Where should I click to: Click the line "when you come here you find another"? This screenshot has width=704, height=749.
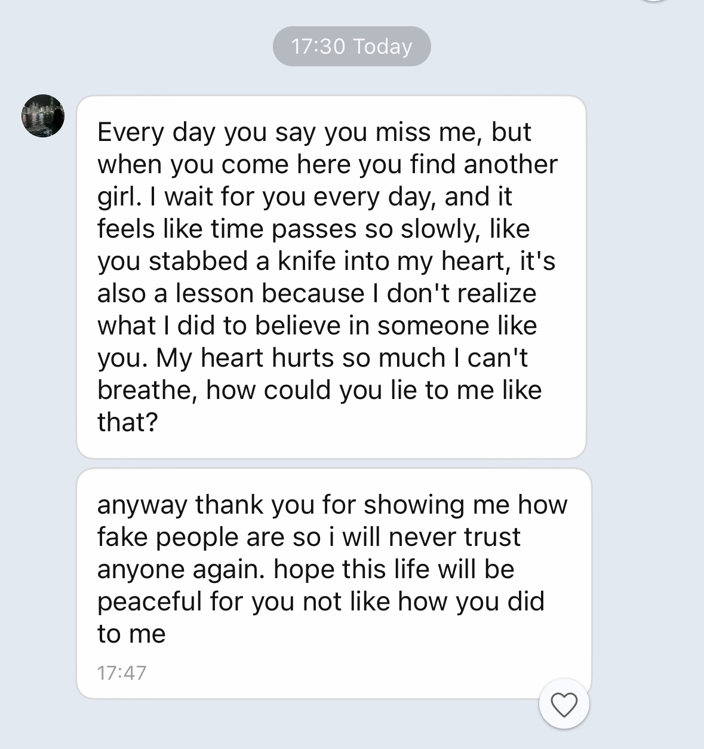[x=327, y=164]
